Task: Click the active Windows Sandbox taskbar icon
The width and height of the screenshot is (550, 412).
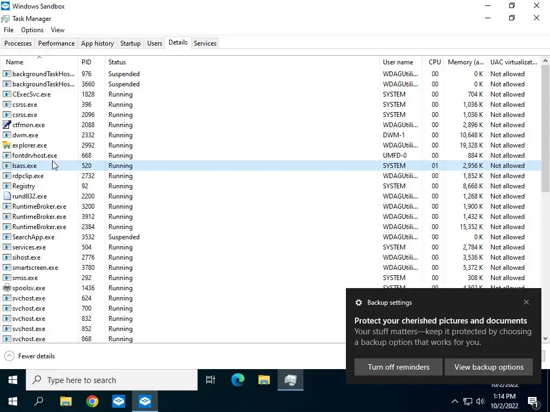Action: pyautogui.click(x=145, y=401)
